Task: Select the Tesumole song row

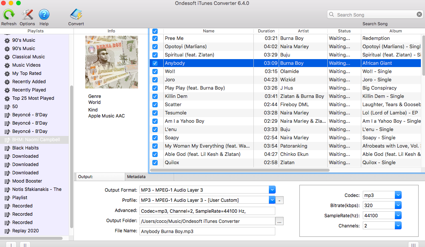Action: pyautogui.click(x=285, y=113)
